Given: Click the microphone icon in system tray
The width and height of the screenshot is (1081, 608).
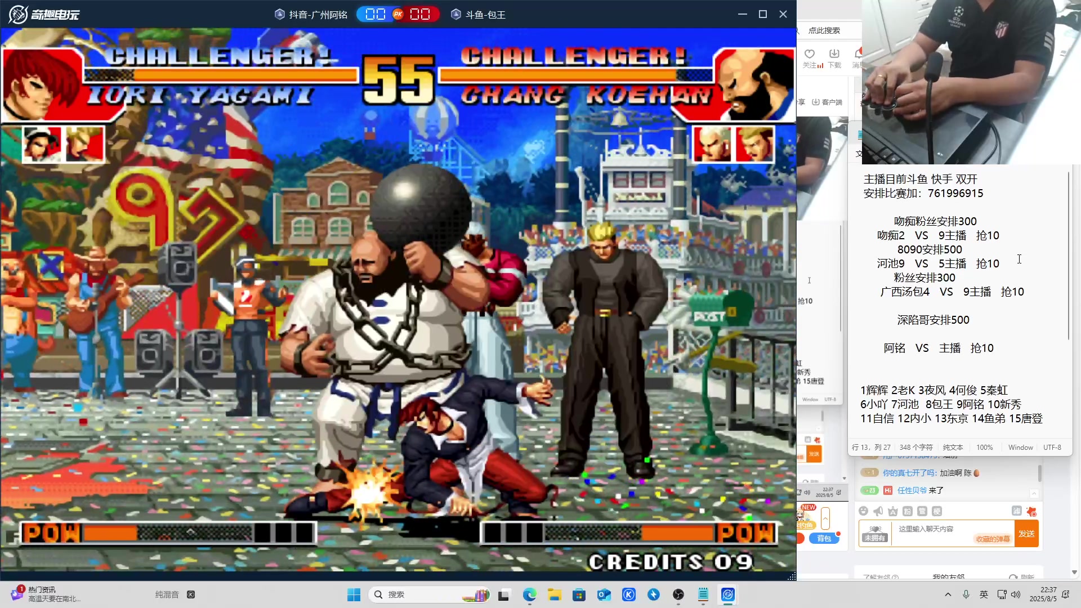Looking at the screenshot, I should (966, 594).
